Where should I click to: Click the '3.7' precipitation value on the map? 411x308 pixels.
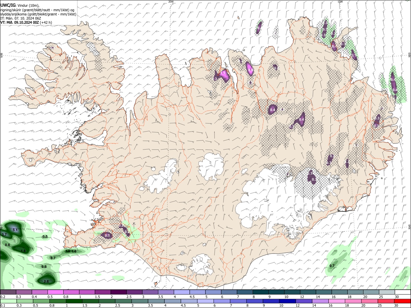point(4,235)
